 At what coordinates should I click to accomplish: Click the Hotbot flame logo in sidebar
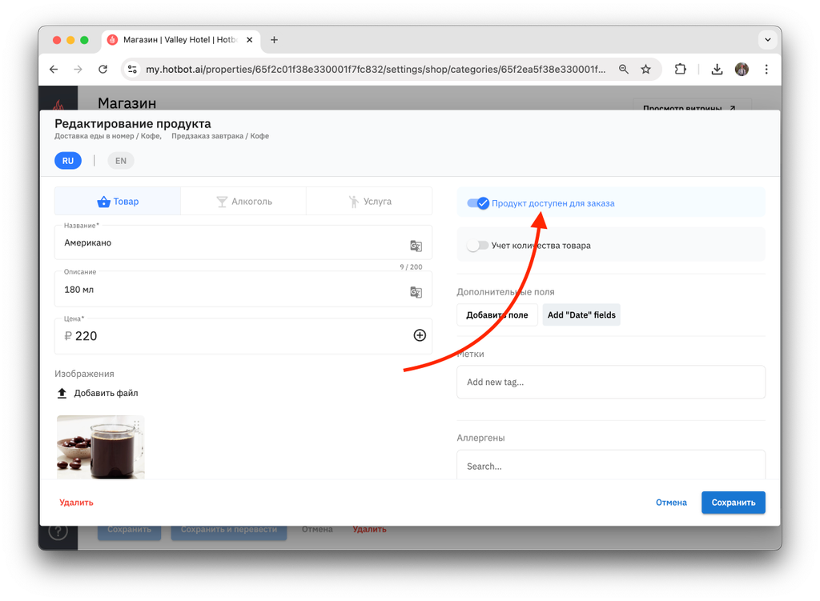pyautogui.click(x=58, y=103)
